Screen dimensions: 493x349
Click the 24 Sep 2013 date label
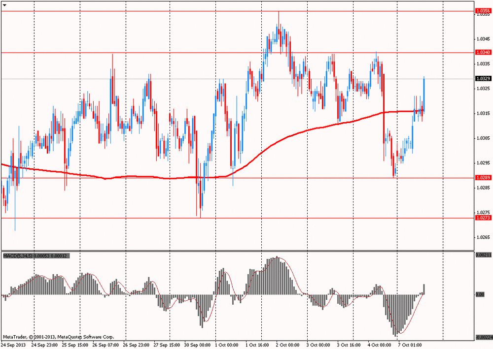coord(14,345)
